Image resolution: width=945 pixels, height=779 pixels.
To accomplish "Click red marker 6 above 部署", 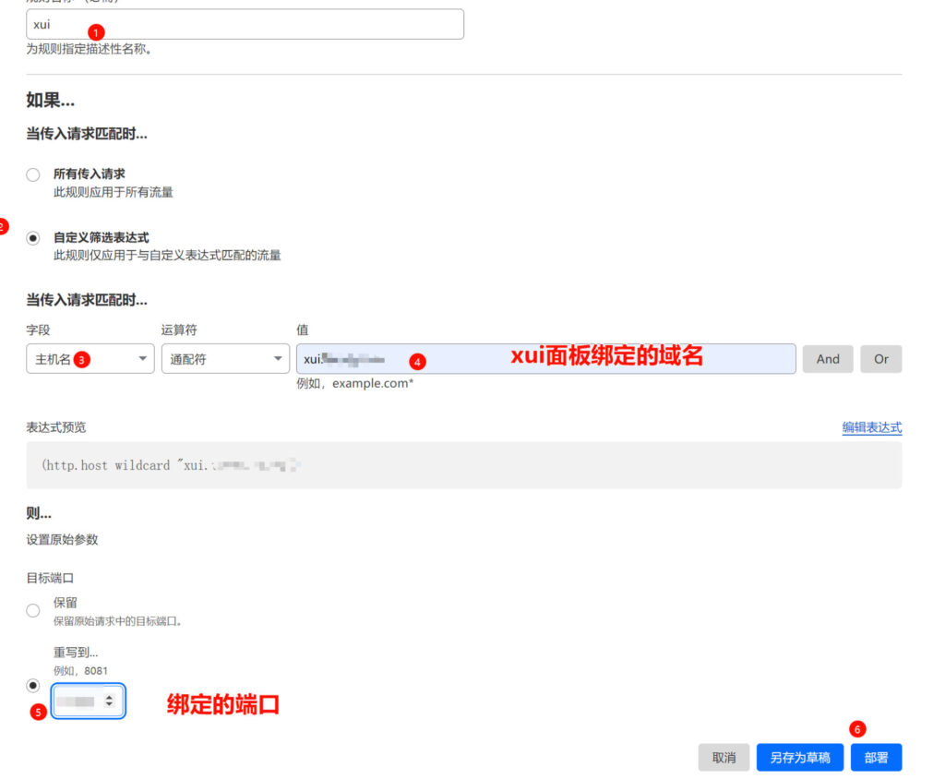I will click(857, 729).
